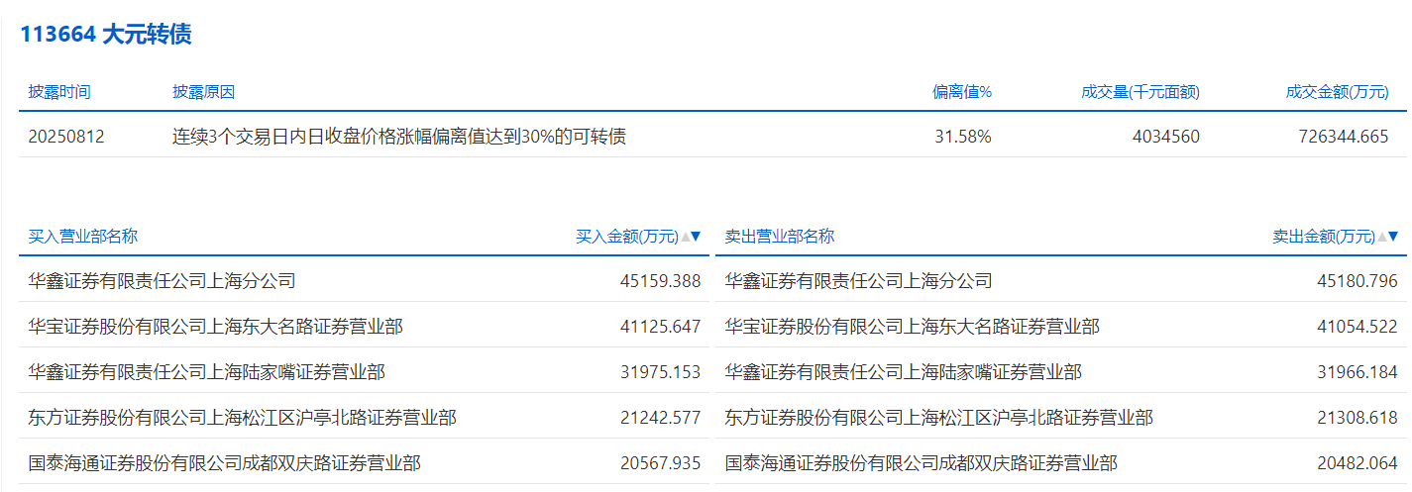Click ascending sort arrow beside 卖出金额

[1381, 237]
